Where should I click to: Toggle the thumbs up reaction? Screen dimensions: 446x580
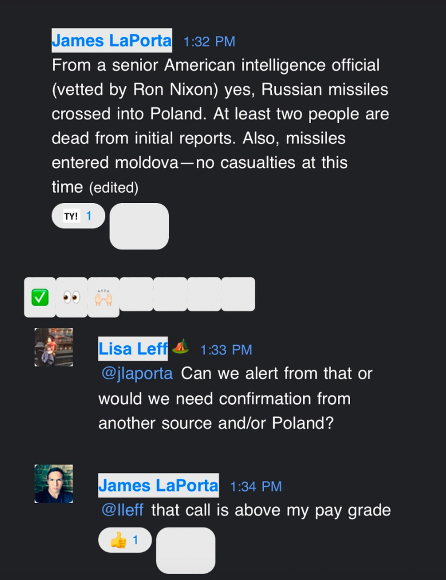pyautogui.click(x=124, y=540)
